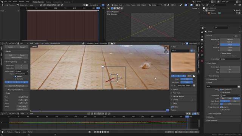Viewport: 242px width, 136px height.
Task: Open the Motion Model Location dropdown
Action: (x=22, y=71)
